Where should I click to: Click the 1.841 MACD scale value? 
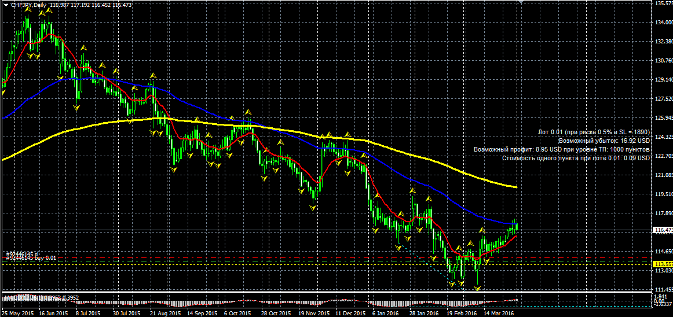[x=660, y=296]
